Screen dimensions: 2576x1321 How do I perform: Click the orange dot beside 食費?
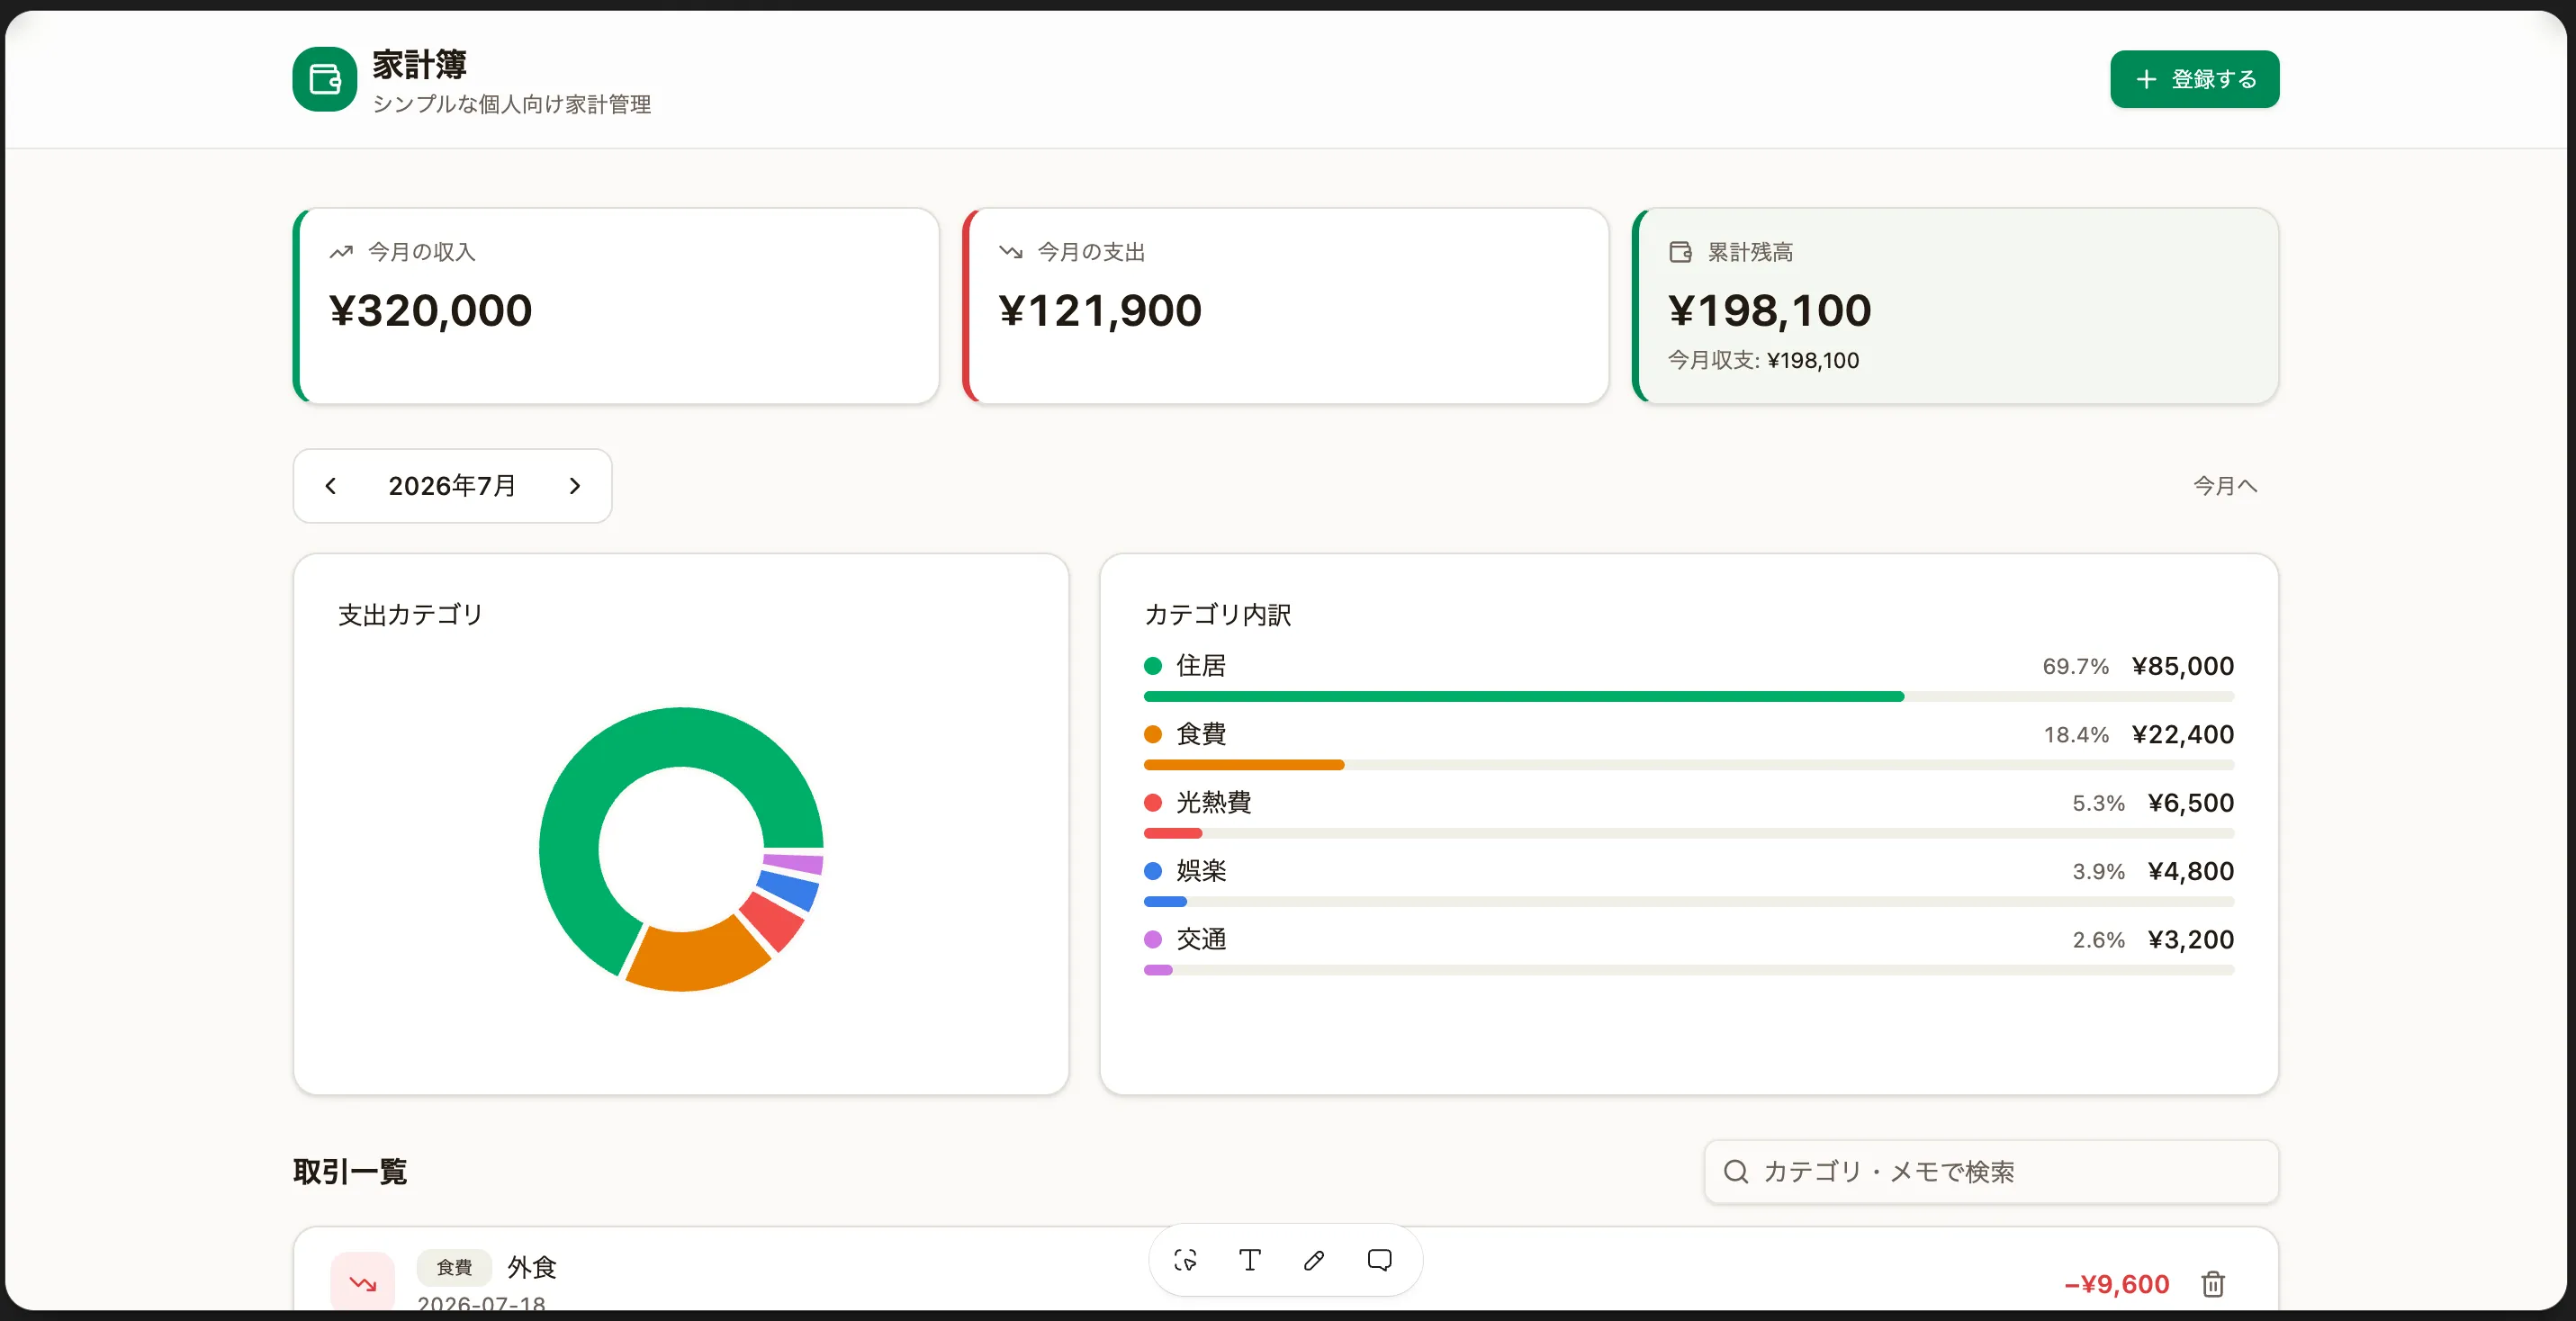[1152, 734]
